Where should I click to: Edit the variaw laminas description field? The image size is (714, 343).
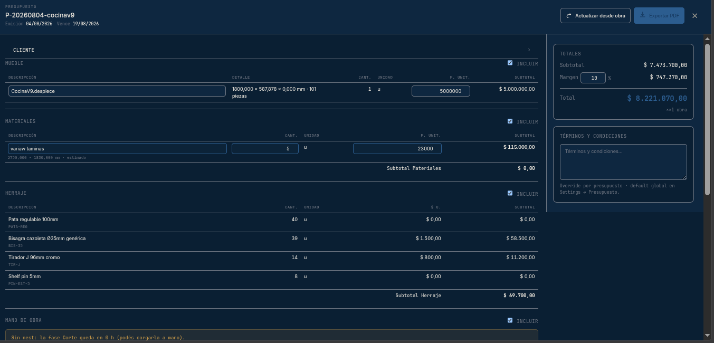pos(117,148)
